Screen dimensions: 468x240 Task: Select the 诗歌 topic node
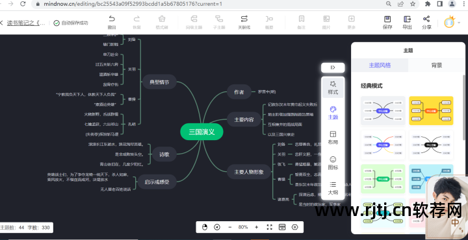[164, 154]
